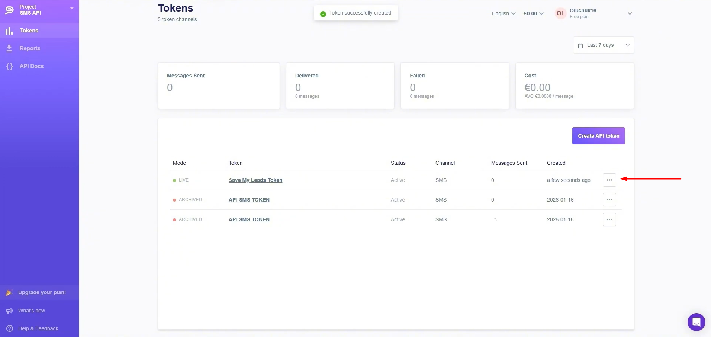Click the 'Token successfully created' notification
Image resolution: width=711 pixels, height=337 pixels.
pos(355,13)
